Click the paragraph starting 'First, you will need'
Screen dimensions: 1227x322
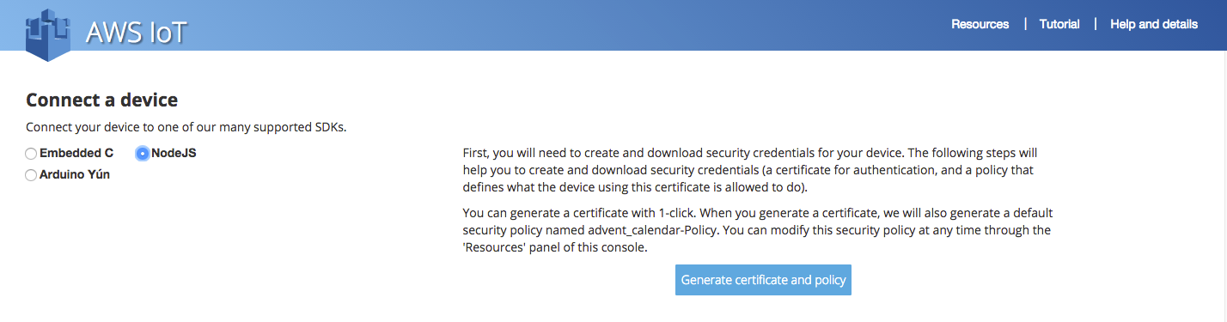click(x=750, y=170)
